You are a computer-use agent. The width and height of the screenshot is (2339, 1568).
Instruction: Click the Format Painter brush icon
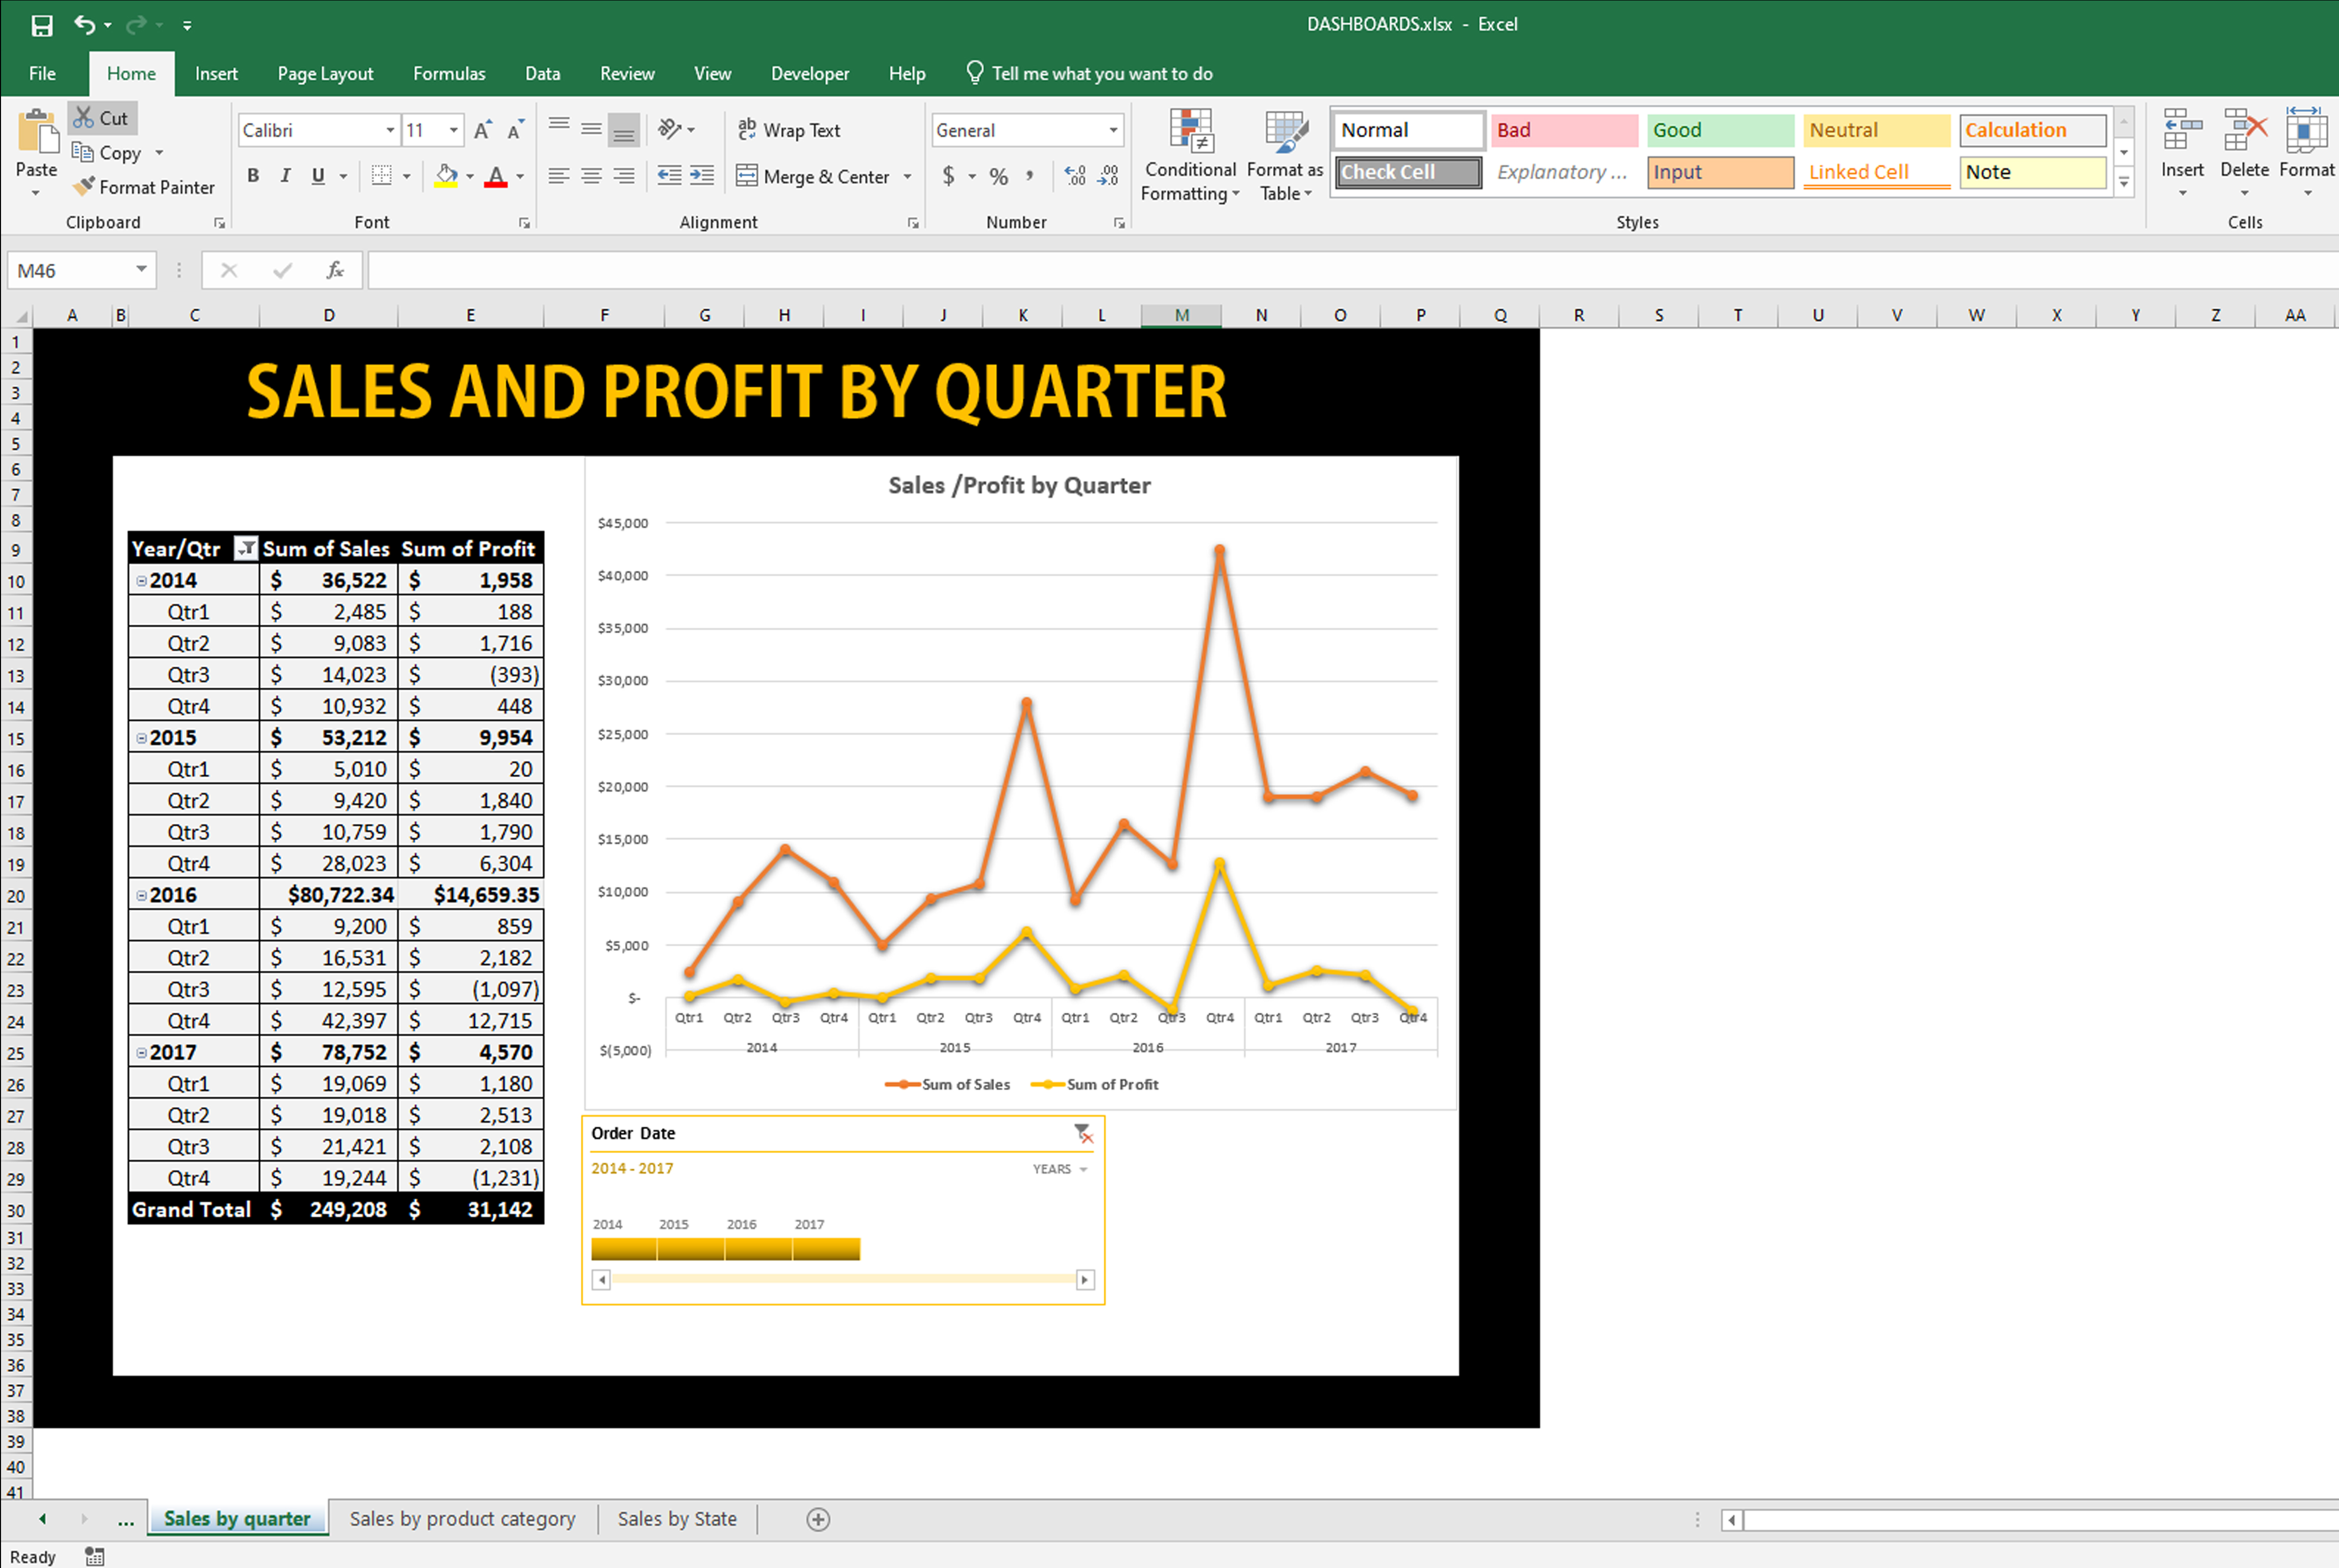point(84,186)
